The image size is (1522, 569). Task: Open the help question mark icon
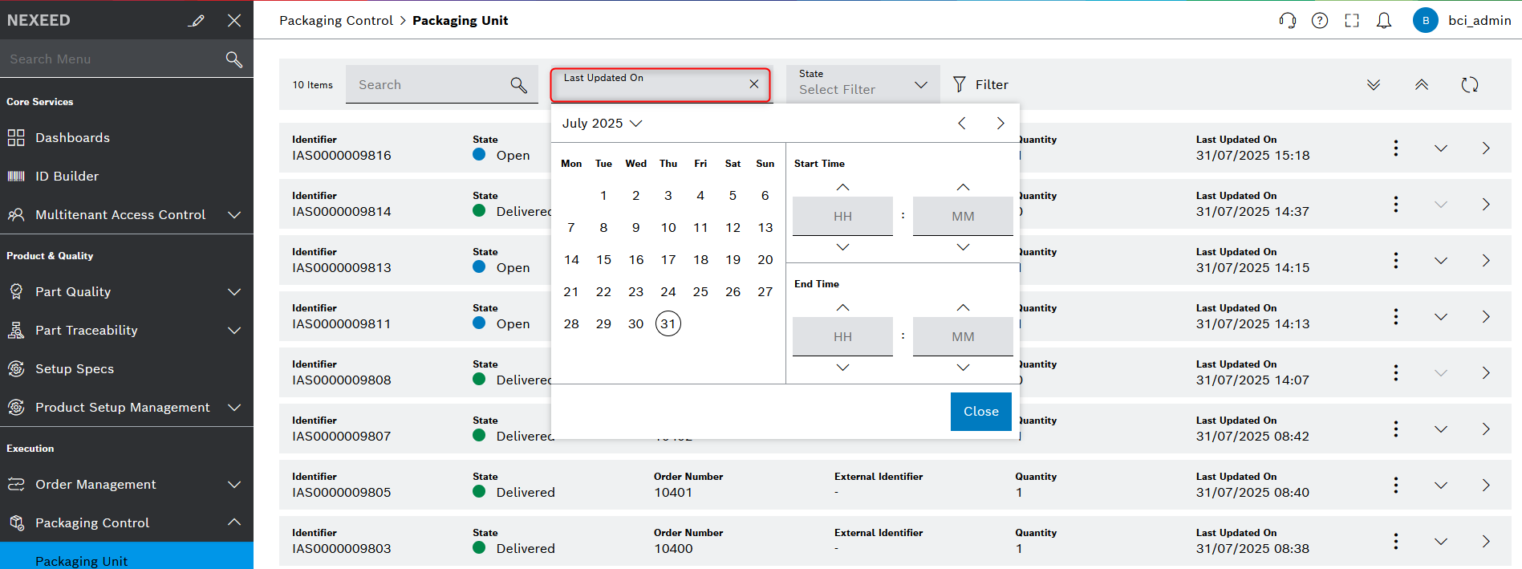pyautogui.click(x=1320, y=21)
